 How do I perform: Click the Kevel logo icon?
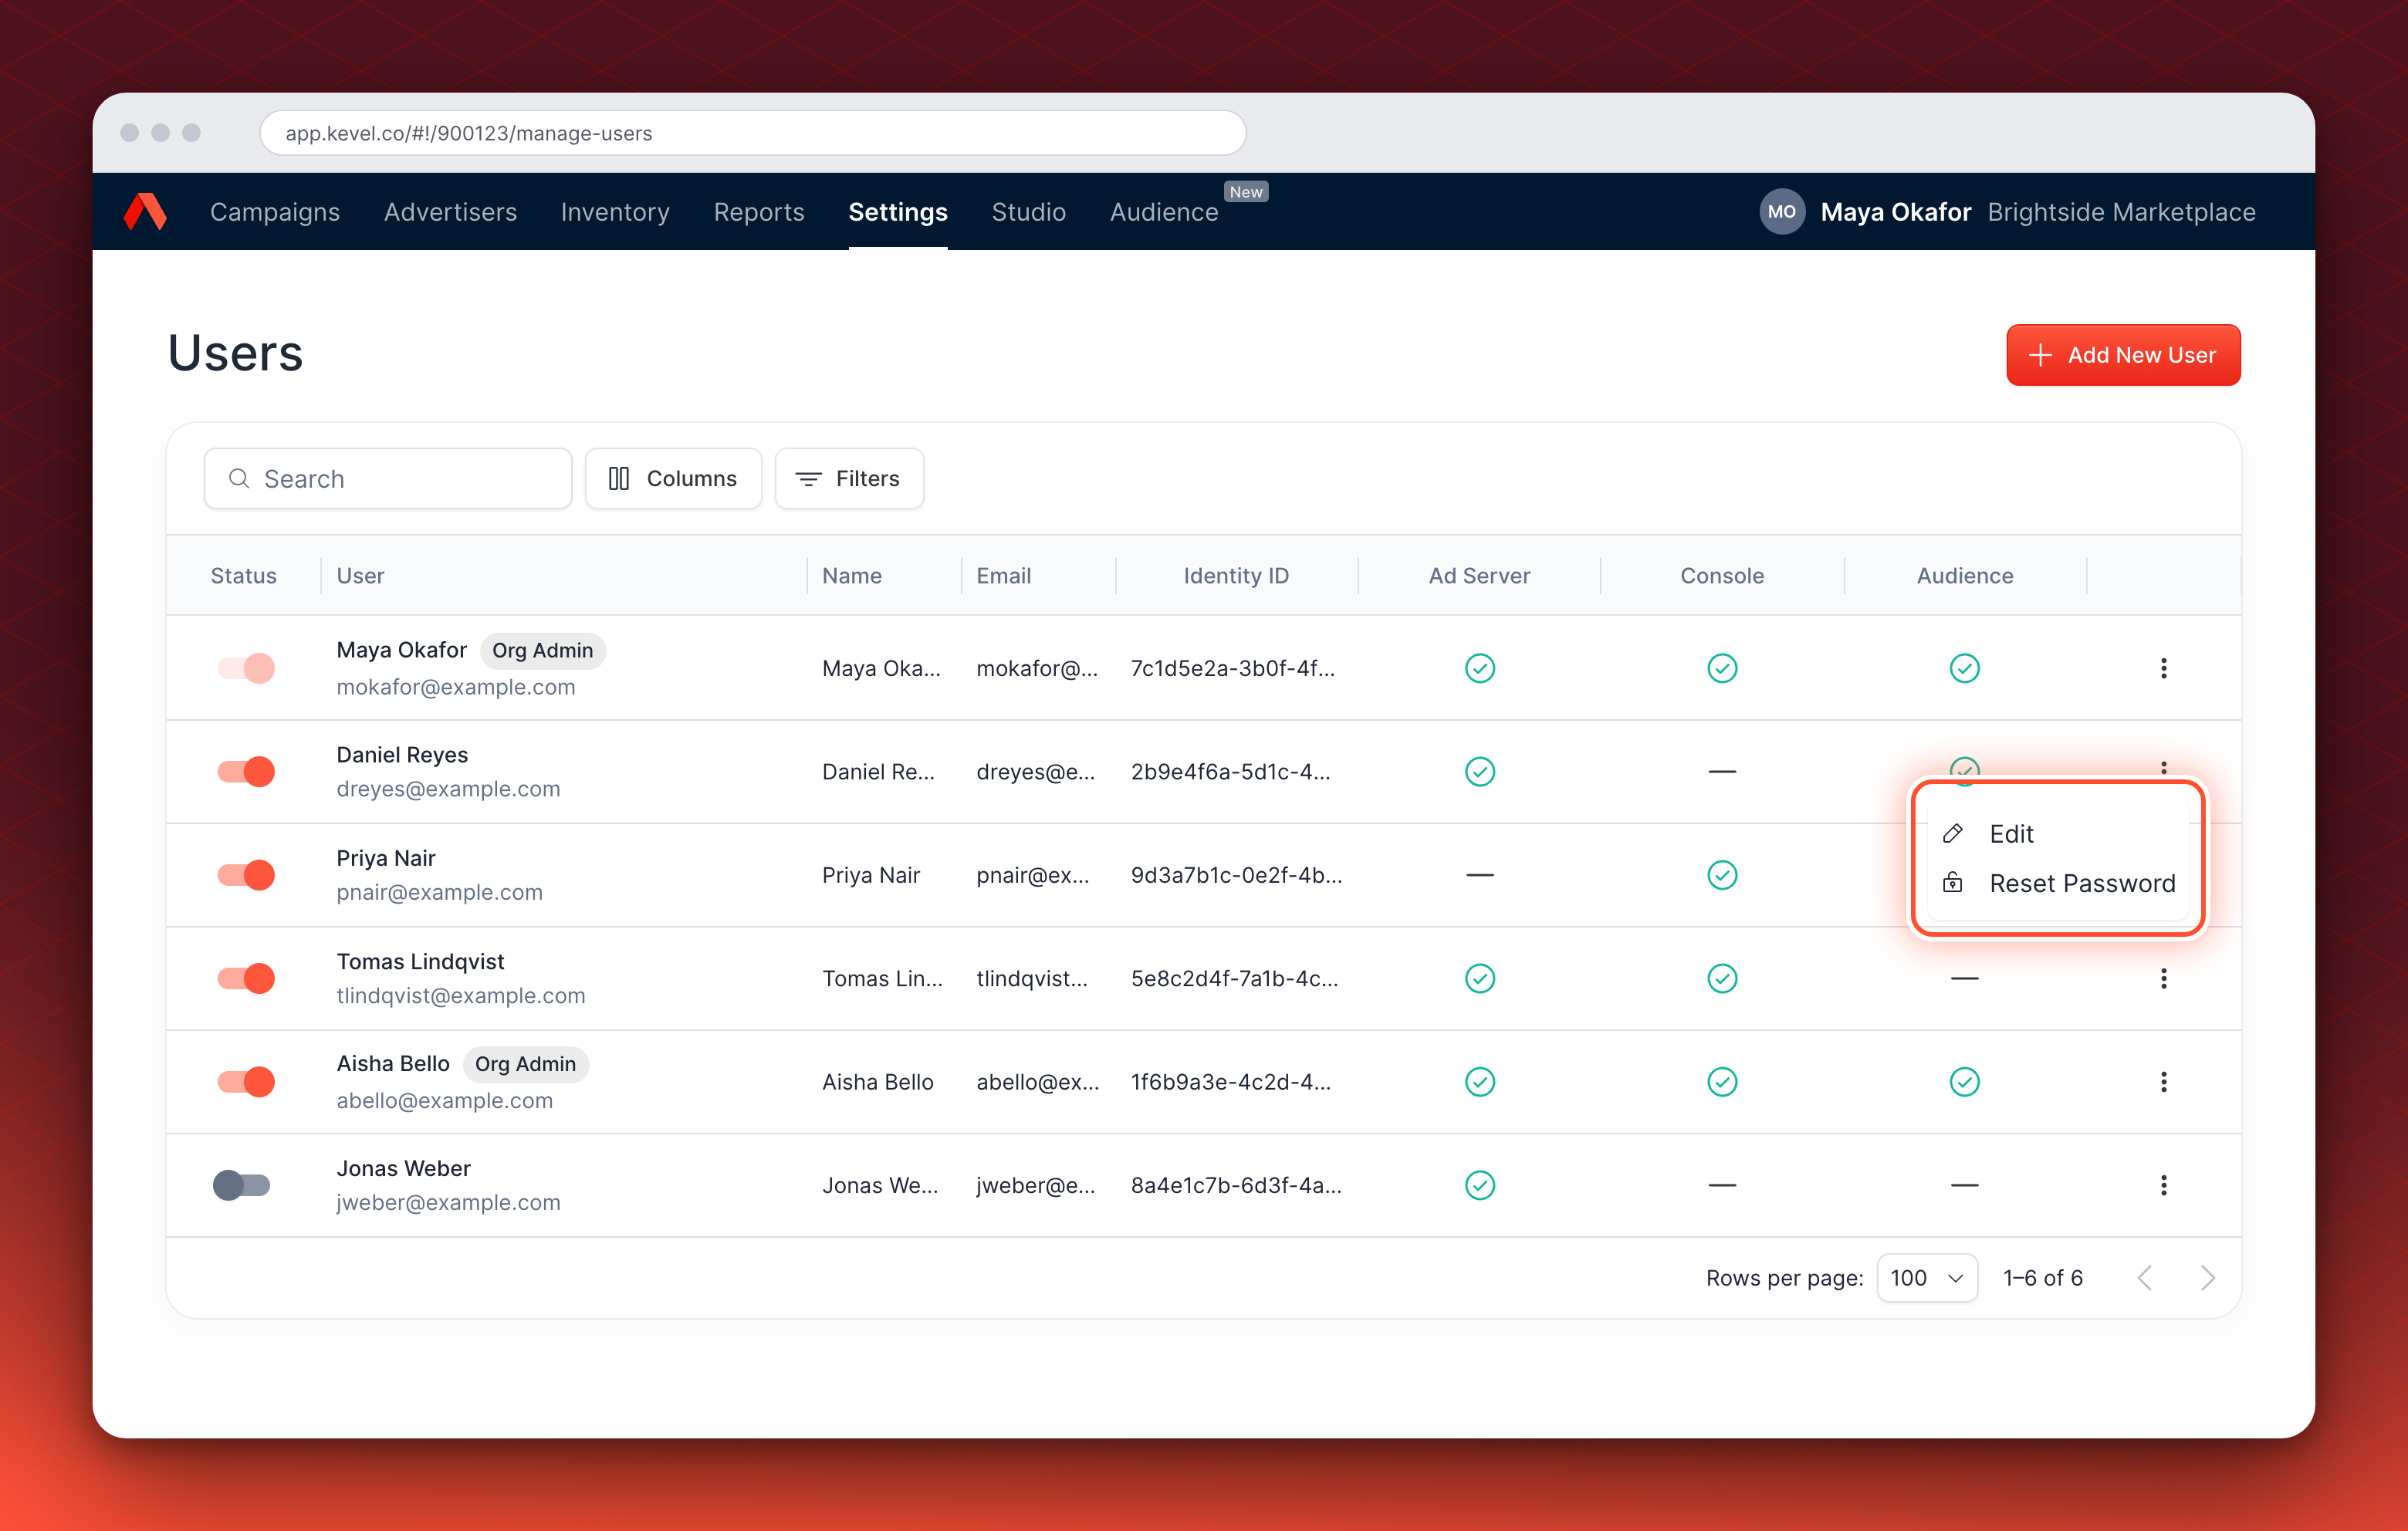(145, 212)
